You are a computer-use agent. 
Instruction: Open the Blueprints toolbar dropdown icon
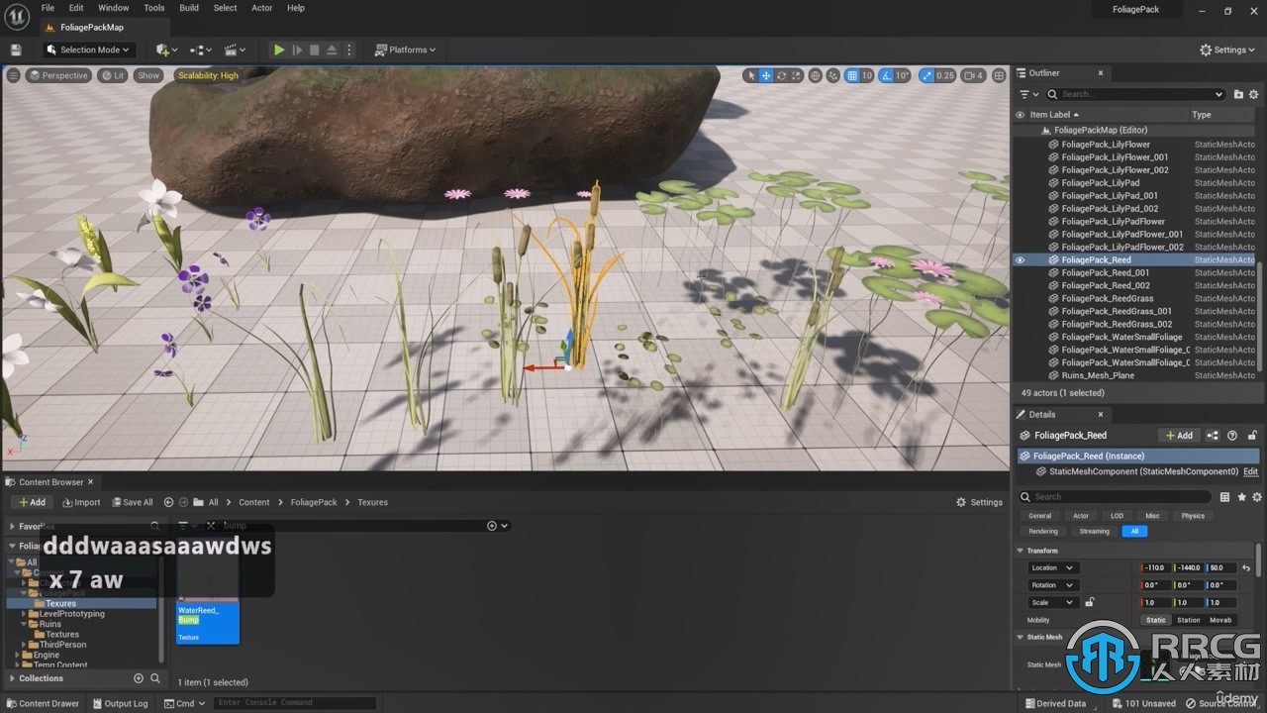(x=201, y=50)
